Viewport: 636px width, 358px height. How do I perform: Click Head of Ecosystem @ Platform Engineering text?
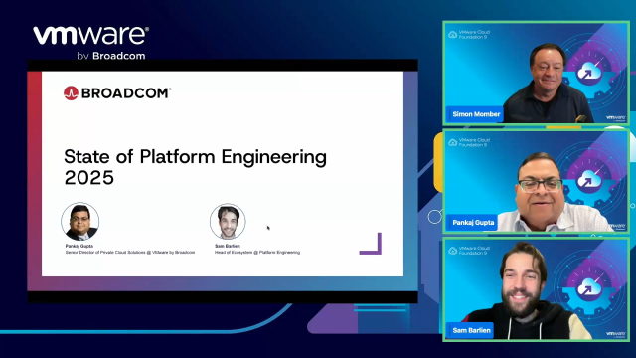click(x=257, y=252)
